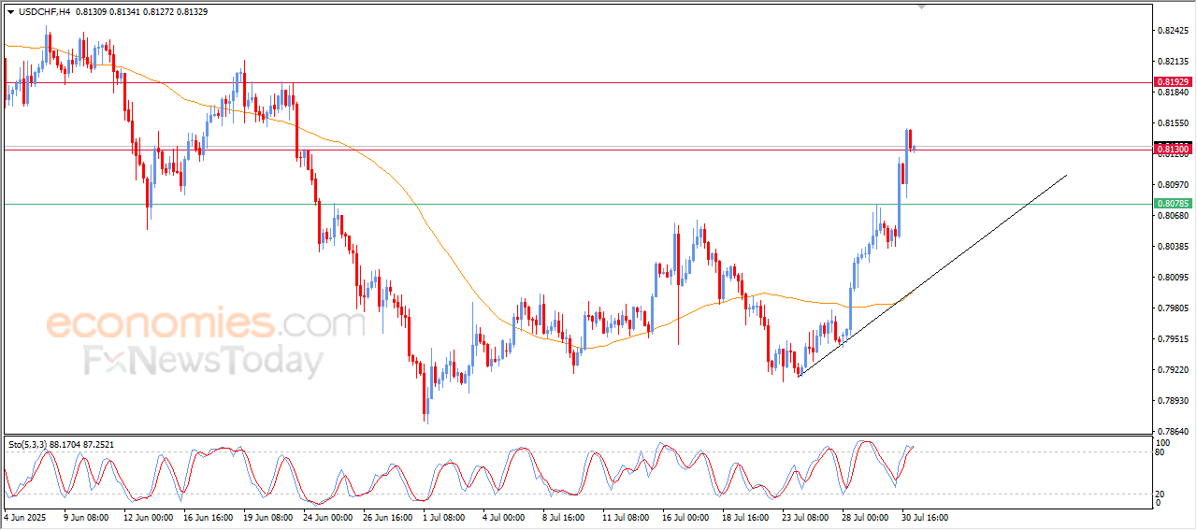
Task: Click the 11 Jul 08:00 time label
Action: pos(627,516)
